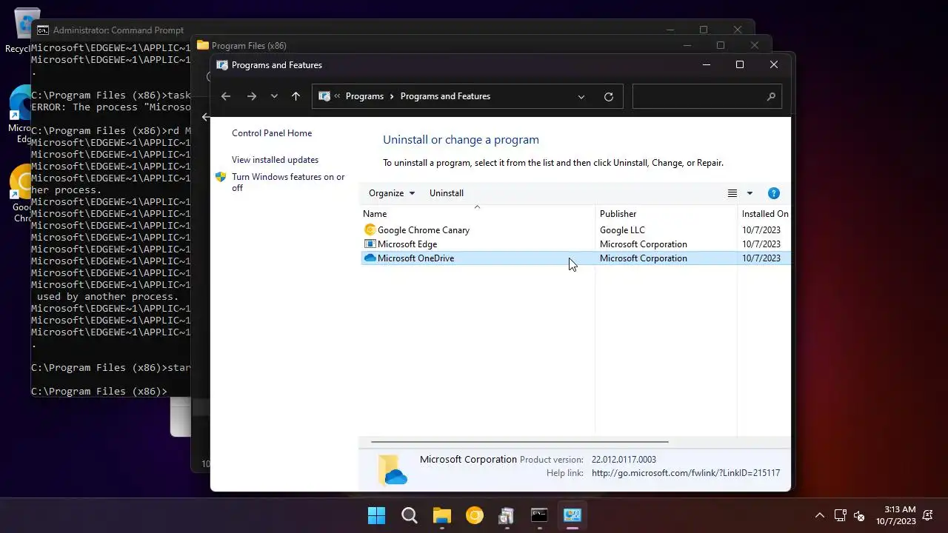The width and height of the screenshot is (948, 533).
Task: Click Control Panel taskbar icon
Action: pyautogui.click(x=573, y=515)
